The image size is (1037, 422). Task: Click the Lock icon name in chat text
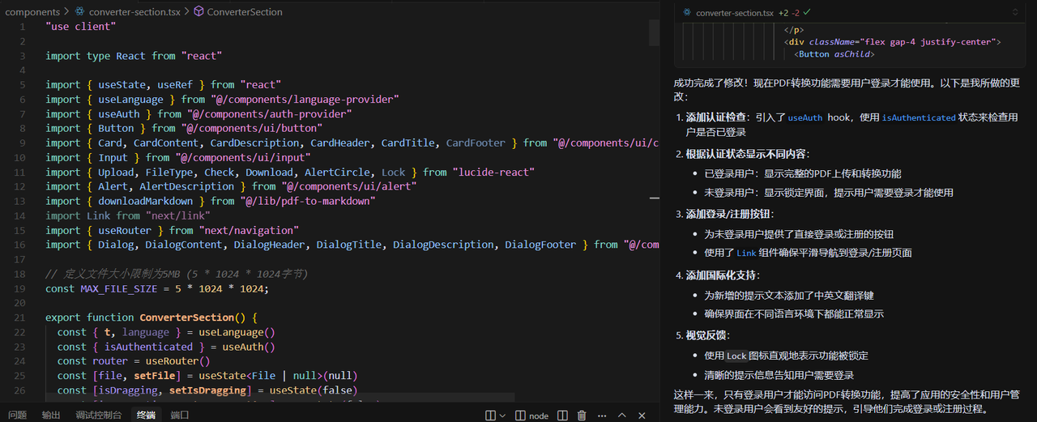click(736, 356)
